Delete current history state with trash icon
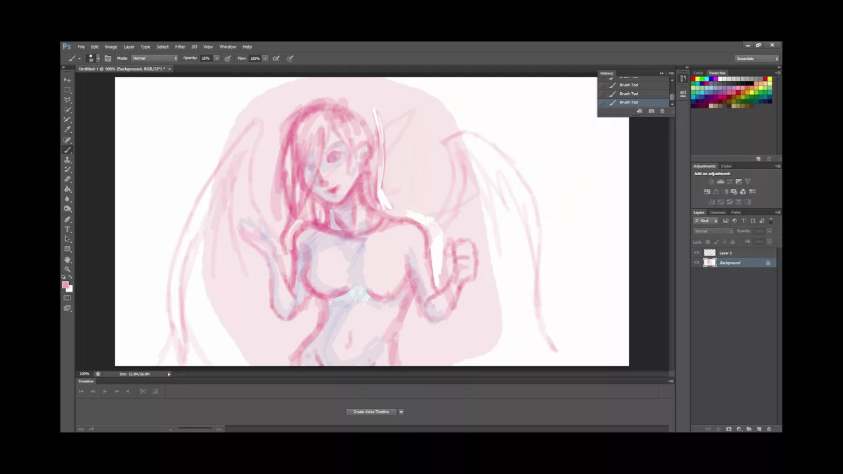The width and height of the screenshot is (843, 474). 662,111
